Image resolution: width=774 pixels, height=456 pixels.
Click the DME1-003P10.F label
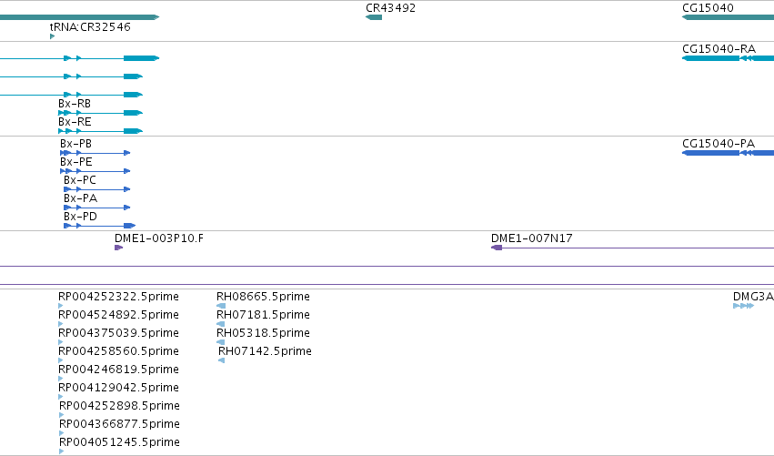159,238
